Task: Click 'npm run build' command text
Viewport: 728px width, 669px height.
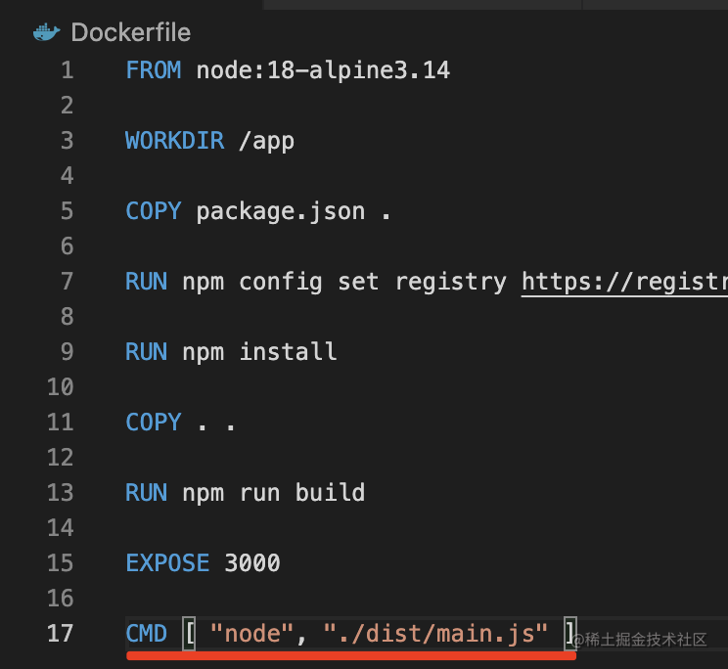Action: [273, 493]
